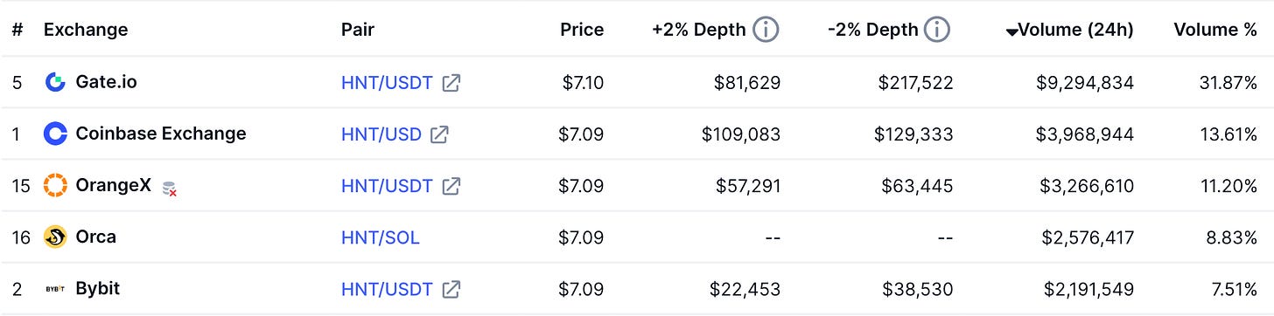Screen dimensions: 1274x316
Task: Click the Coinbase Exchange logo icon
Action: (55, 134)
